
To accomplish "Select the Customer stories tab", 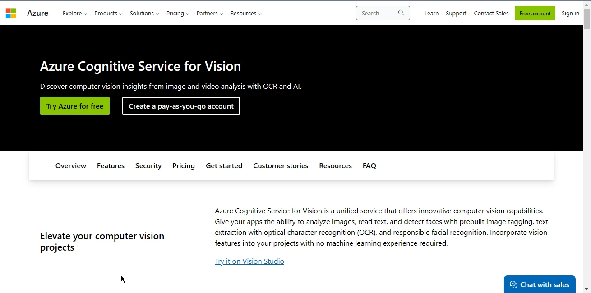I will 281,166.
